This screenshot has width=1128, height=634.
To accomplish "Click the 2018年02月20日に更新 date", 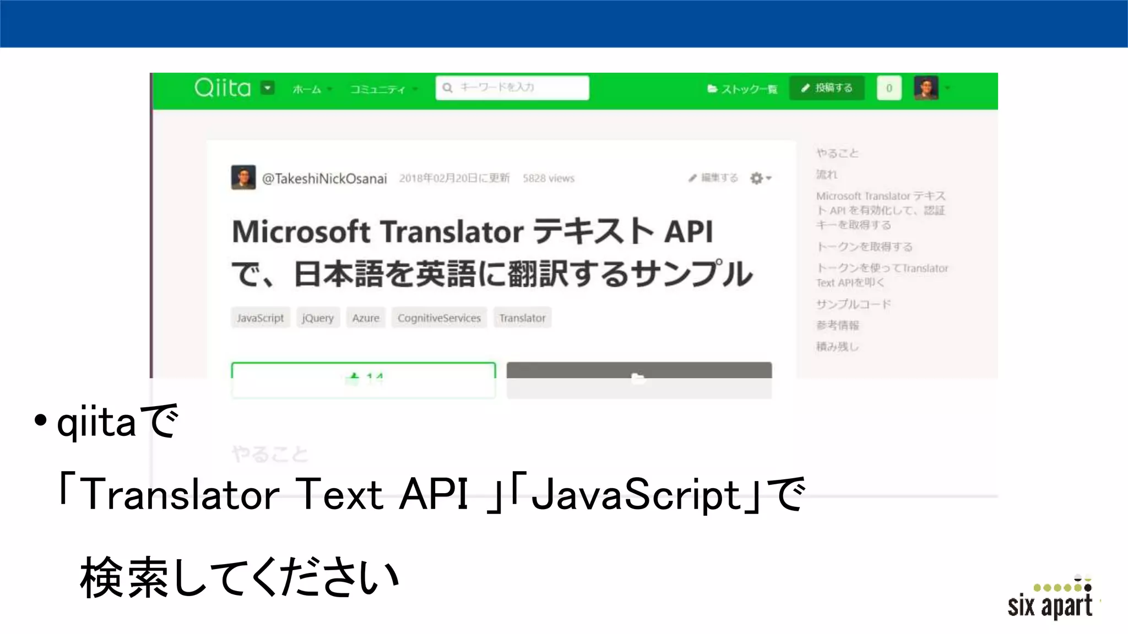I will 454,178.
